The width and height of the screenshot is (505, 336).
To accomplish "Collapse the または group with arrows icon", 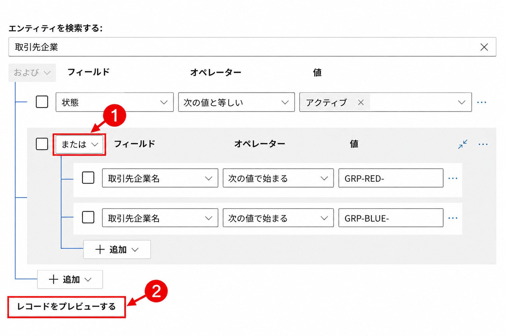I will pos(463,144).
